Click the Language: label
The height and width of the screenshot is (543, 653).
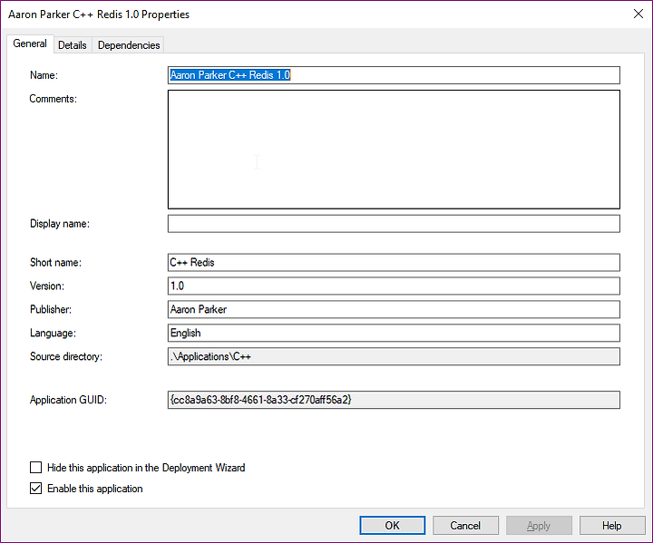coord(53,333)
